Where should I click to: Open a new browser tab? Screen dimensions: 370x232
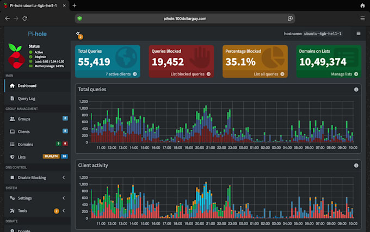[x=75, y=5]
